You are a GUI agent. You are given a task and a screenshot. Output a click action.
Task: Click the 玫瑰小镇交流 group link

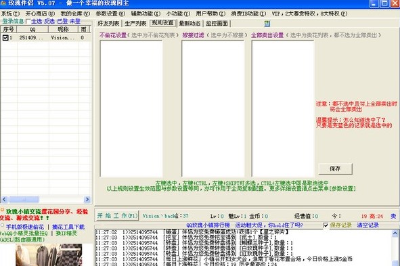24,212
